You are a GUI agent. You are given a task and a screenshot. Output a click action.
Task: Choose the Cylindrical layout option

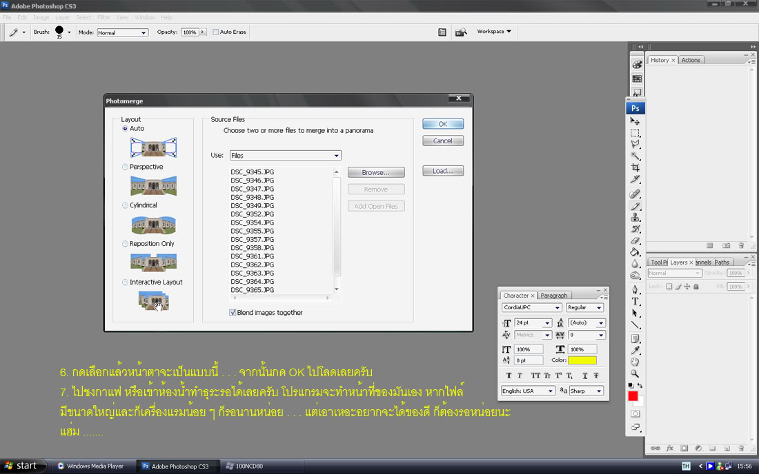tap(126, 205)
